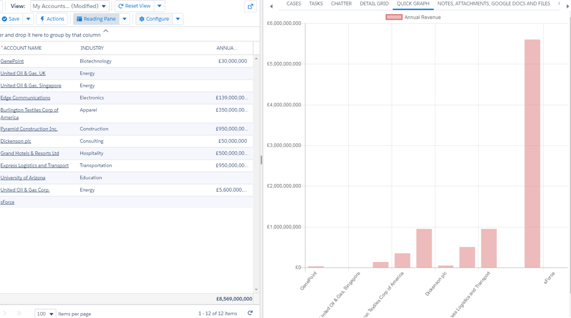Open the Actions lightning menu

pyautogui.click(x=52, y=19)
